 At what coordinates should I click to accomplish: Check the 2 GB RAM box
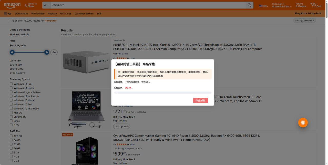click(x=11, y=160)
